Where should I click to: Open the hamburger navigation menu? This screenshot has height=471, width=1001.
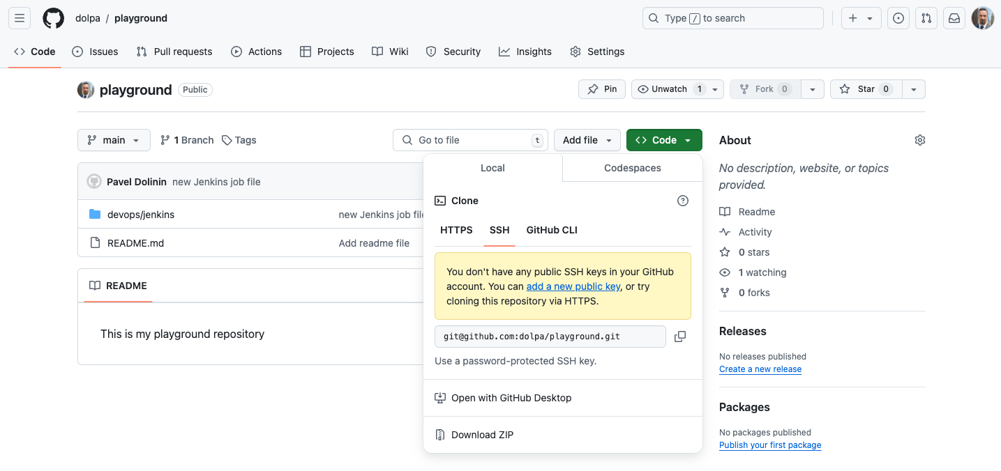[20, 18]
